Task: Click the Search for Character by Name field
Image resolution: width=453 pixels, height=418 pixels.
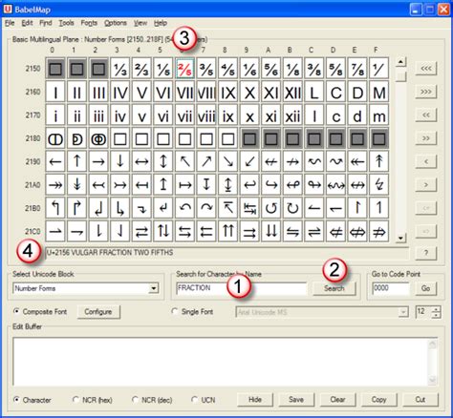Action: coord(241,288)
